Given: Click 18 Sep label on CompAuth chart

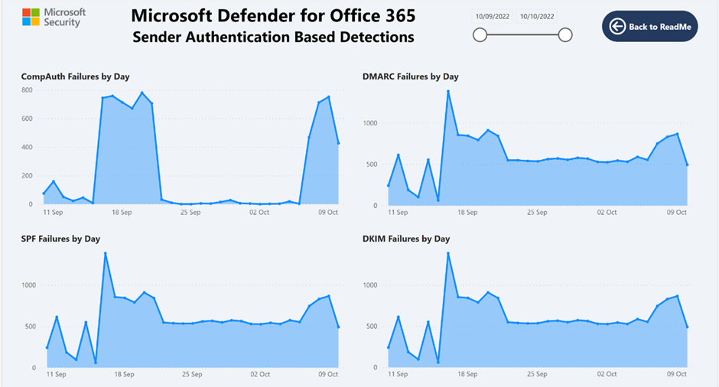Looking at the screenshot, I should click(x=122, y=213).
